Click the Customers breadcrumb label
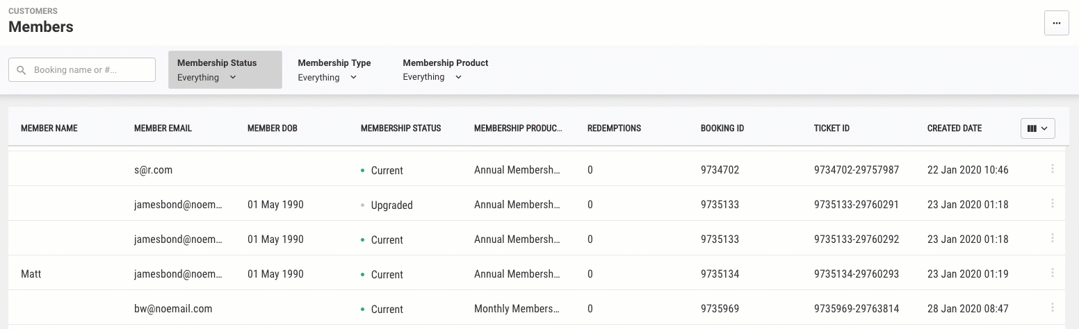 pos(33,11)
